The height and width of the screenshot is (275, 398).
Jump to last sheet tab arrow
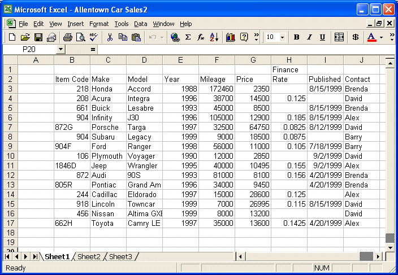coord(35,256)
